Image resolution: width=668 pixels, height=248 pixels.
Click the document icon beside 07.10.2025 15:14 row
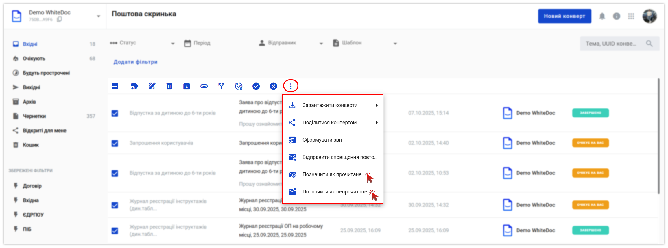(508, 113)
